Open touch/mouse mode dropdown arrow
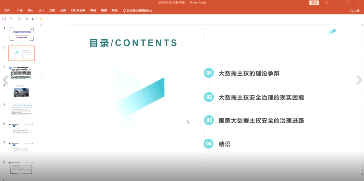Screen dimensions: 364x181 click(x=36, y=19)
